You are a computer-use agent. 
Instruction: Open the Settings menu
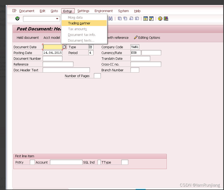point(83,11)
